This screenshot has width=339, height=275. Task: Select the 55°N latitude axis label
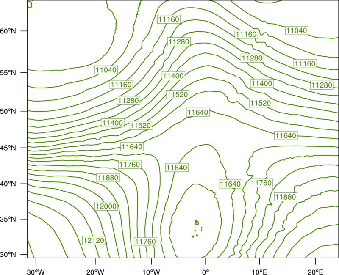(x=8, y=73)
